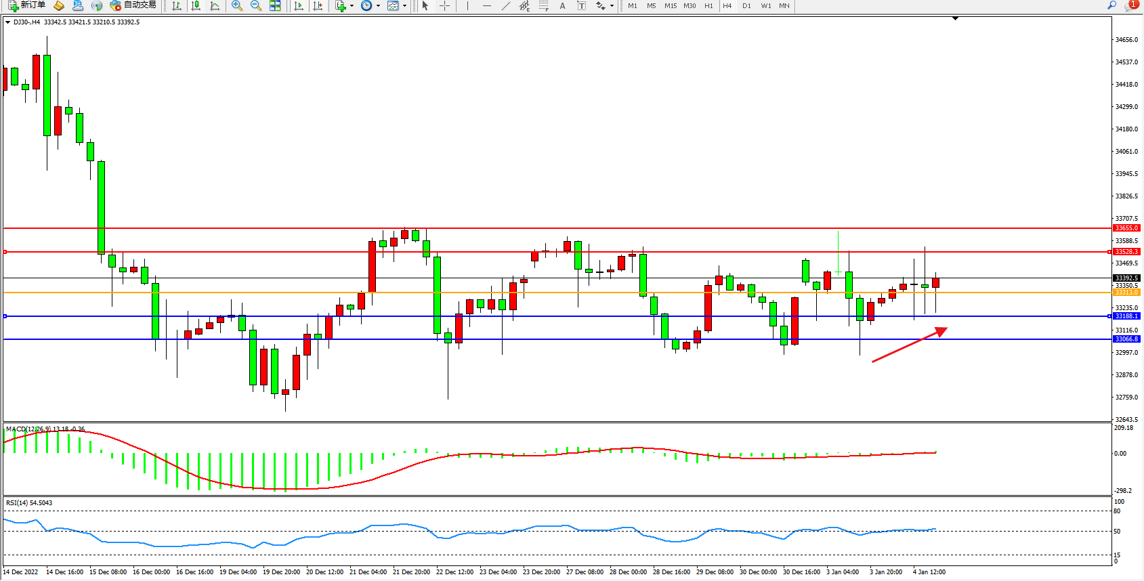Toggle AutoTrading (自动交易) button
The image size is (1144, 581).
point(133,5)
